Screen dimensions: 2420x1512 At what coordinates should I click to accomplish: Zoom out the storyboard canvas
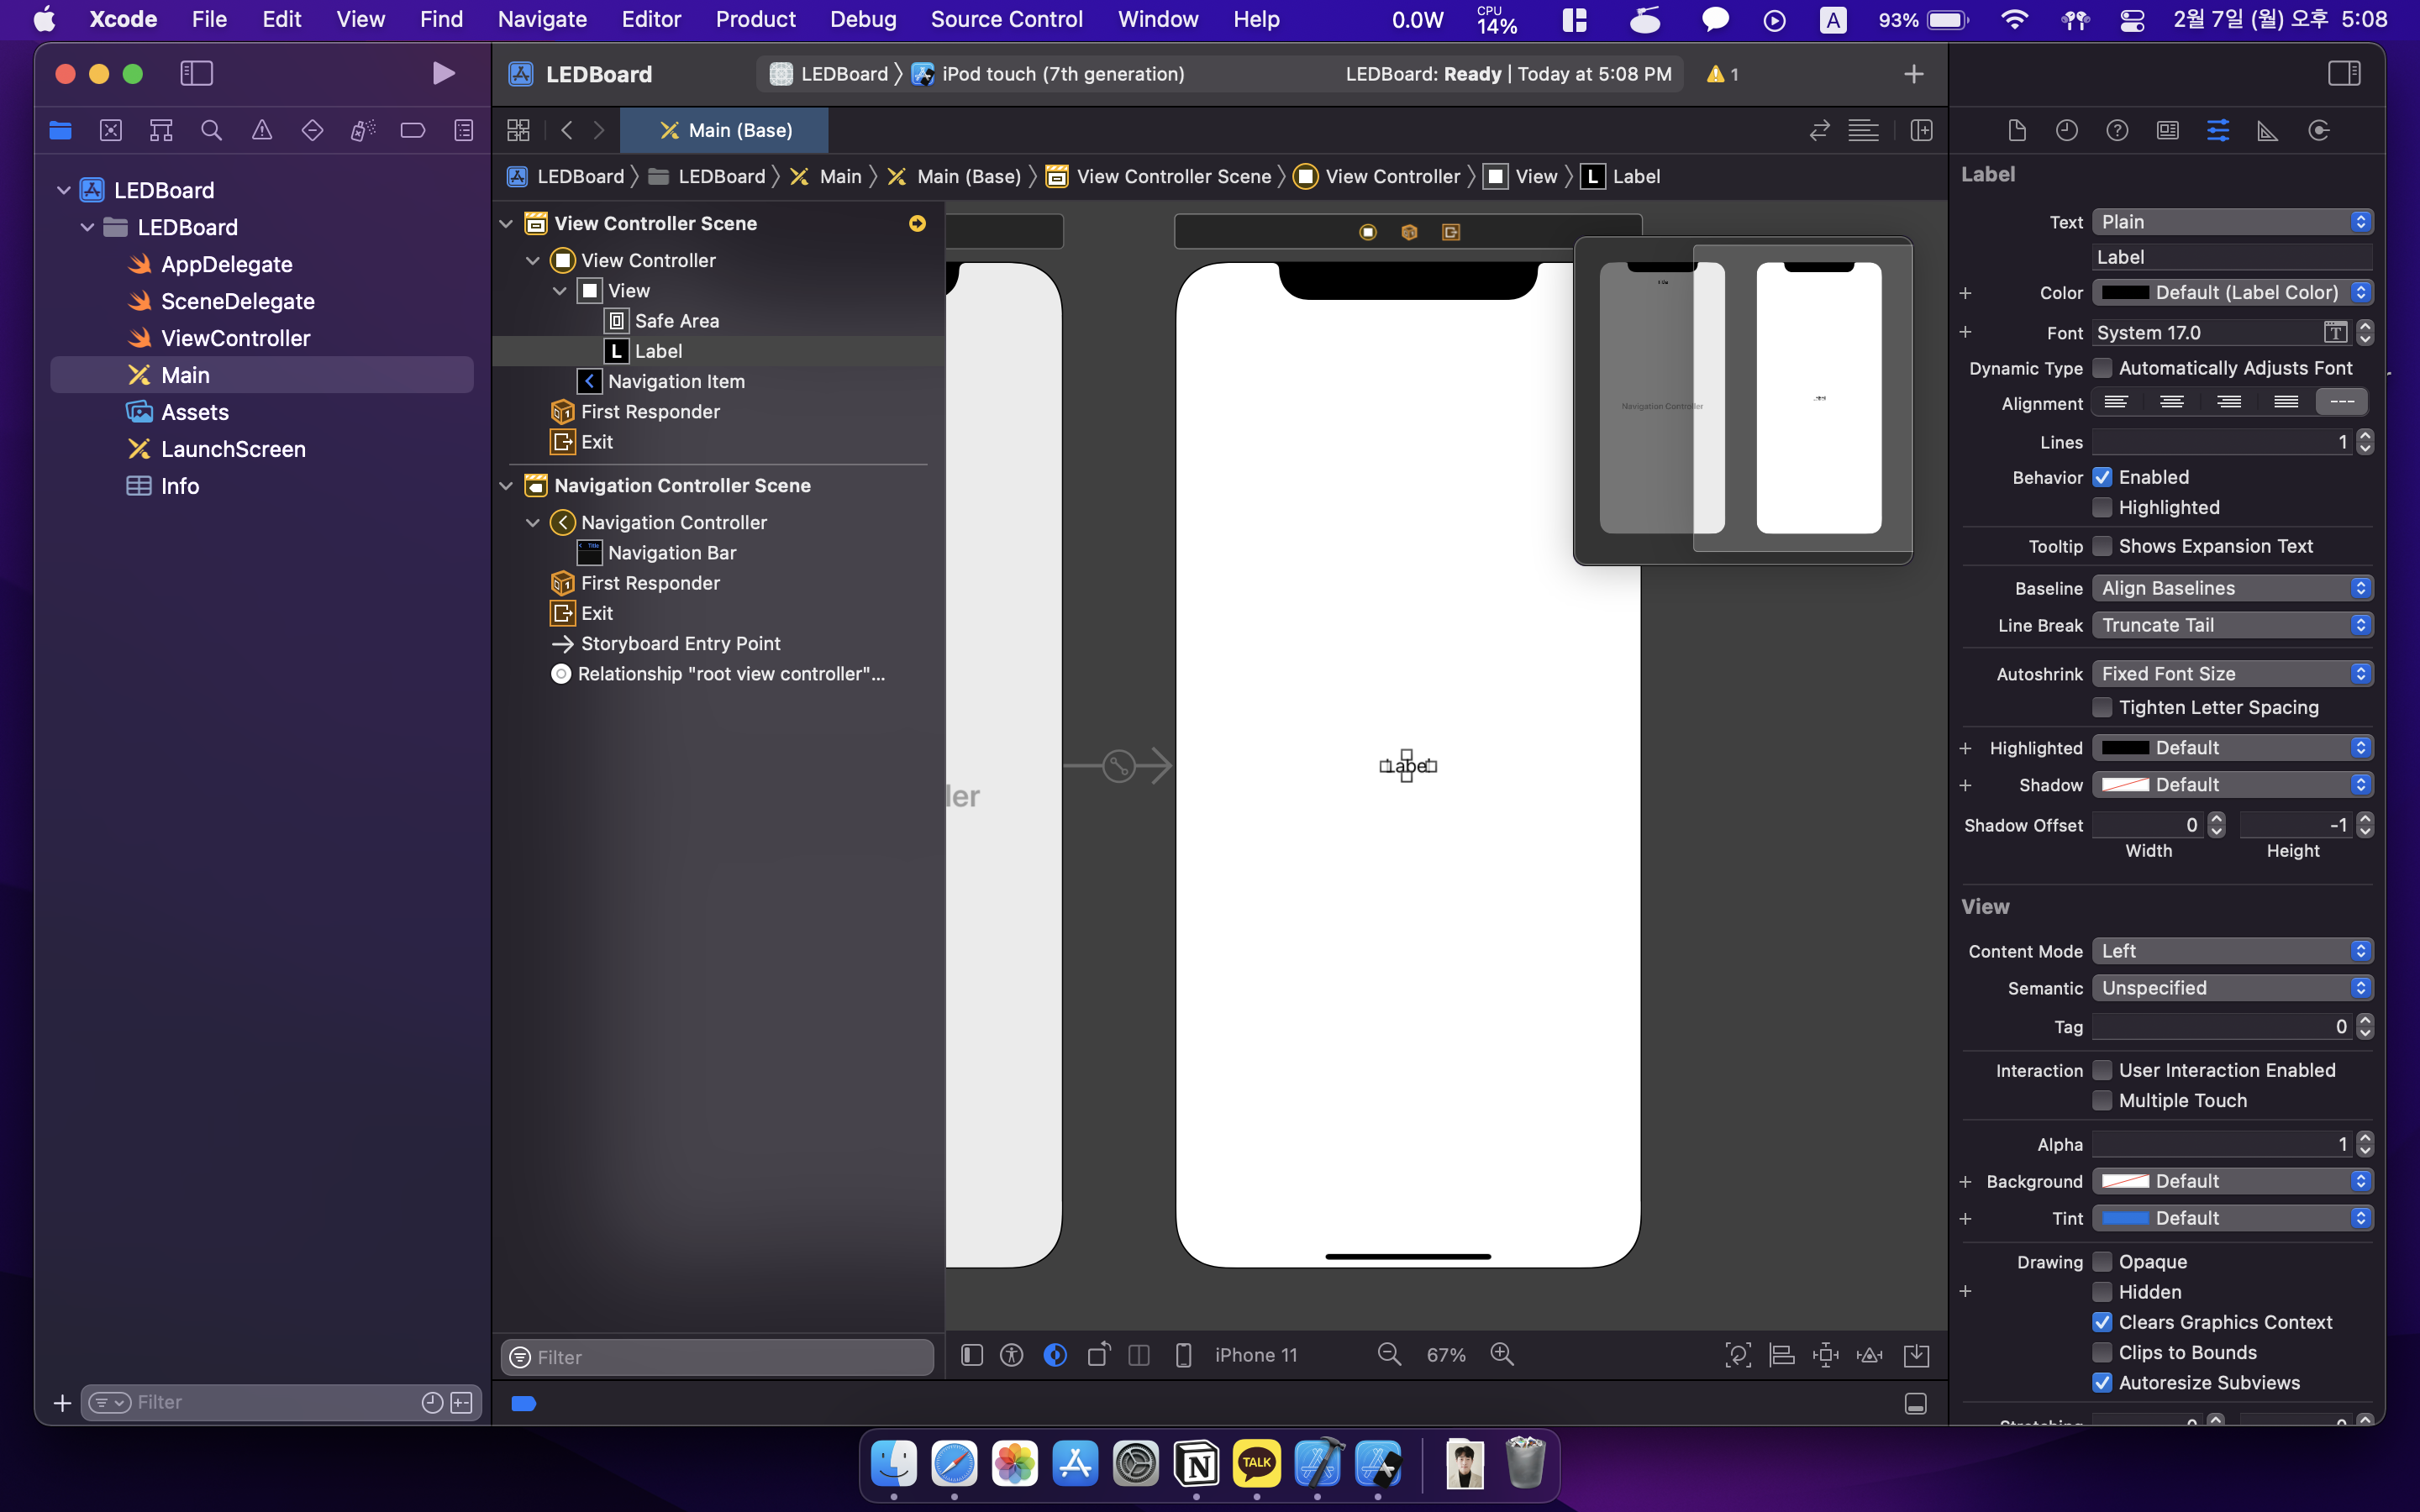[1389, 1354]
